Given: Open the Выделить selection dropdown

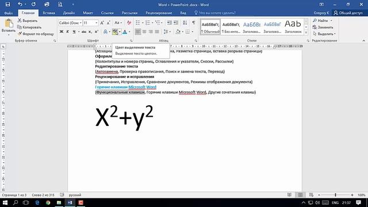Looking at the screenshot, I should [324, 34].
